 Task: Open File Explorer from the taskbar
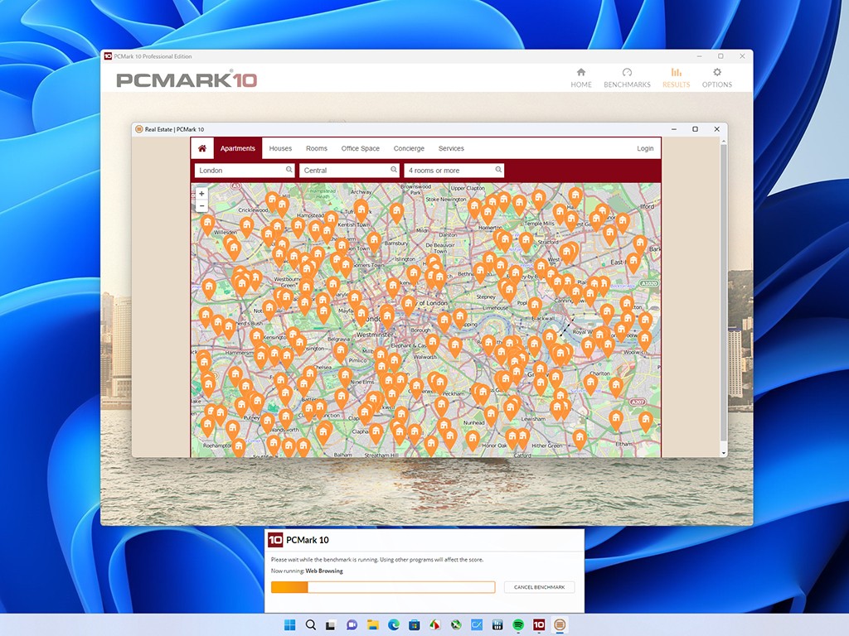coord(372,625)
